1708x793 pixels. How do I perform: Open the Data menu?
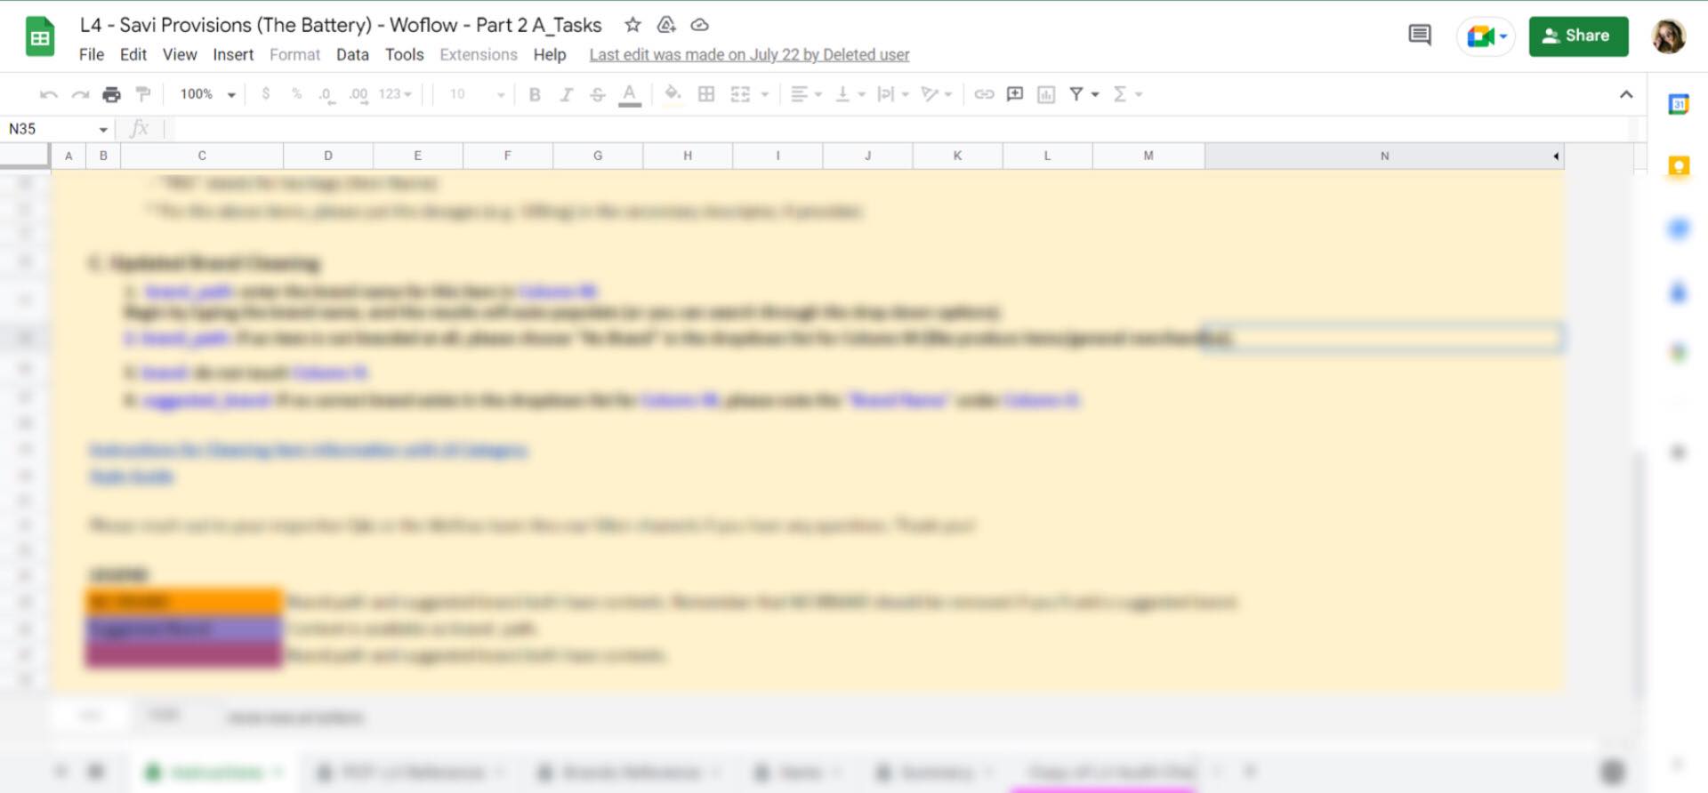(x=352, y=54)
